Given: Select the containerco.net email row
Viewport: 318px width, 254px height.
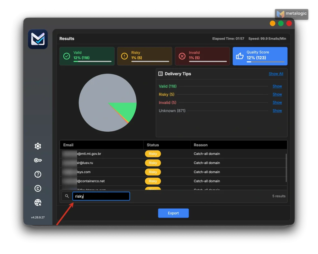Looking at the screenshot, I should 173,181.
